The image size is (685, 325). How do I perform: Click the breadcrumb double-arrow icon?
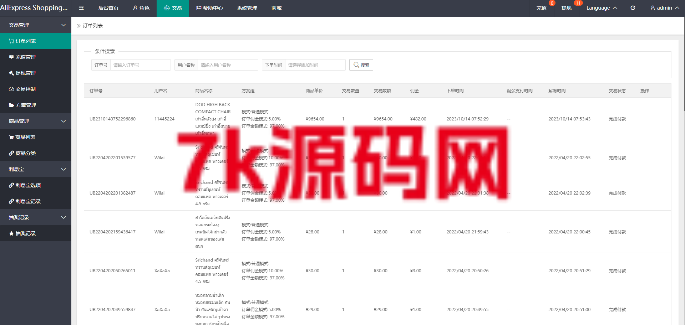[79, 26]
